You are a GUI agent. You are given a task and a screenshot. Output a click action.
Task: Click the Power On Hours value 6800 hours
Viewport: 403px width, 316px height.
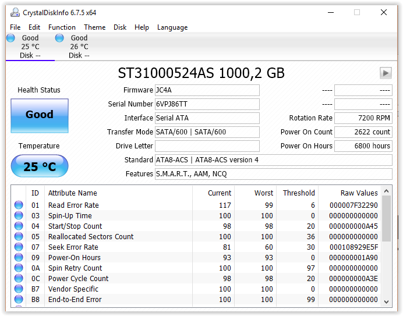tap(363, 146)
